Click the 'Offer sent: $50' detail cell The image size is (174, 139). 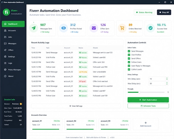click(99, 62)
